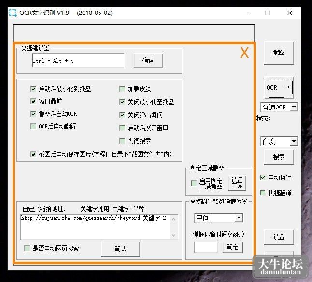Enable 启用固定区域截图 checkbox
312x282 pixels.
193,183
